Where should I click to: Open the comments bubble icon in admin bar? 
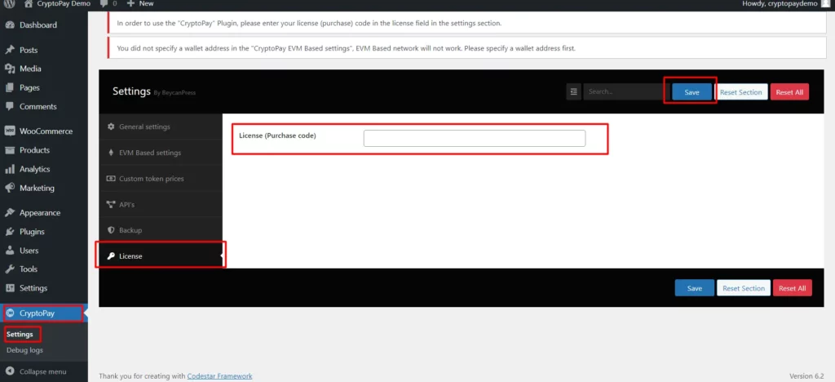pos(104,3)
